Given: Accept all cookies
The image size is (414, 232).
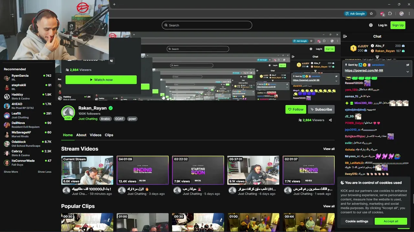Looking at the screenshot, I should pyautogui.click(x=391, y=221).
